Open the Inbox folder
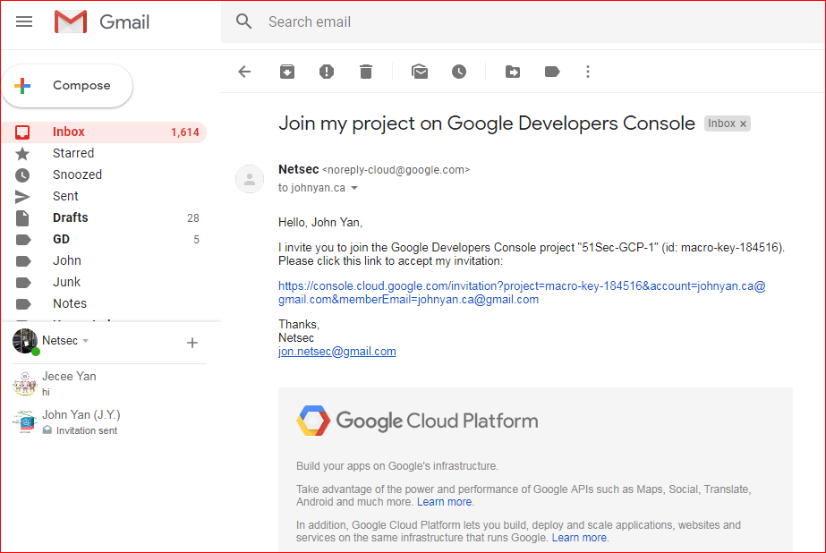Viewport: 826px width, 553px height. click(104, 132)
